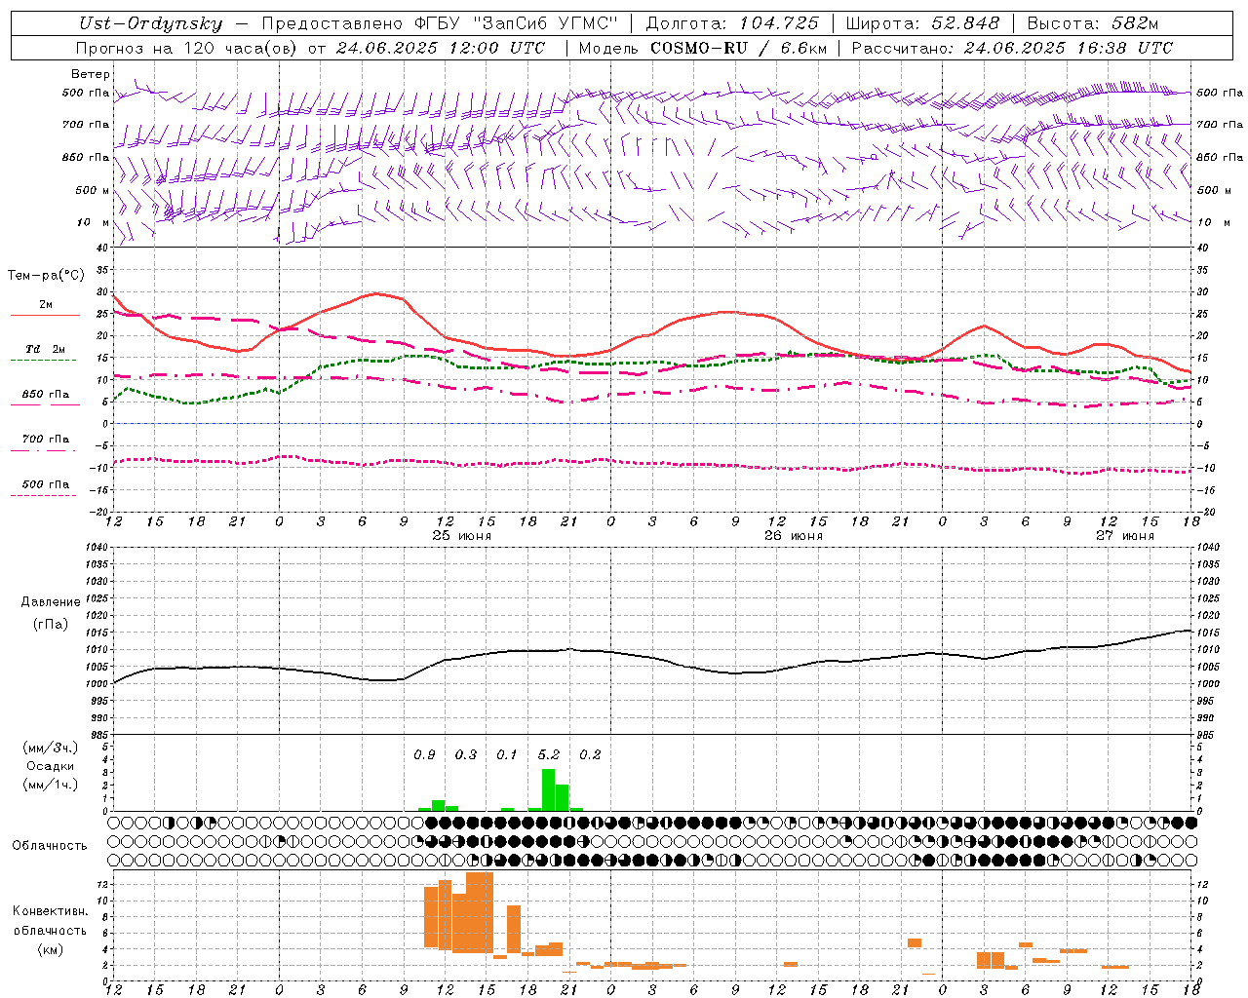The height and width of the screenshot is (998, 1248).
Task: Select the 0.3 precipitation total value
Action: click(466, 755)
